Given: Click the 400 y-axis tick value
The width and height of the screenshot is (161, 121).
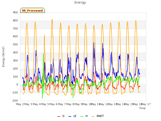Looking at the screenshot, I should tap(15, 53).
